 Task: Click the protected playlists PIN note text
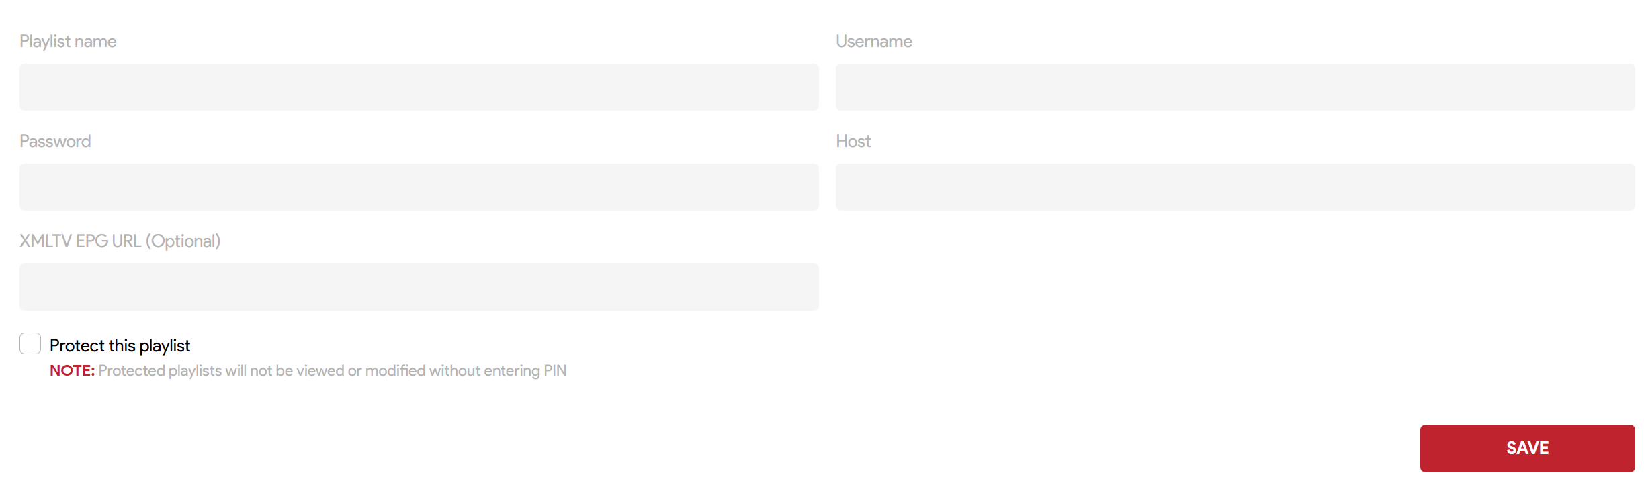click(x=332, y=371)
